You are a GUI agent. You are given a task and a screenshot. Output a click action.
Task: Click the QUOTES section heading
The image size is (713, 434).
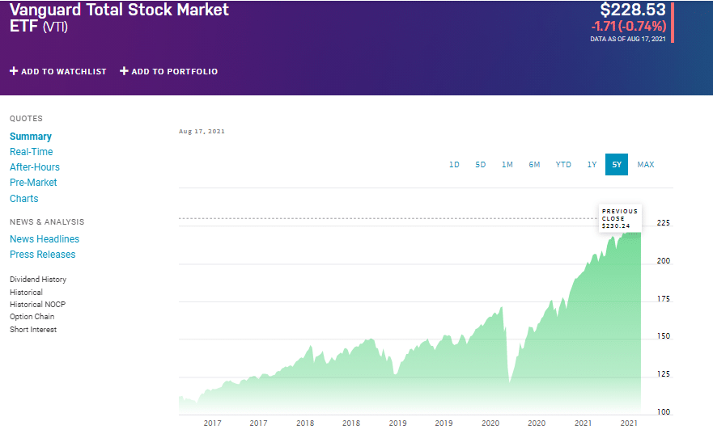point(26,119)
